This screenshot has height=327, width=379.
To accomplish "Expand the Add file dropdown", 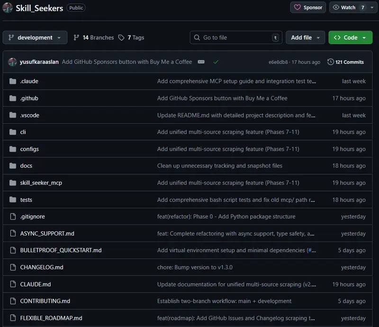I will [305, 37].
